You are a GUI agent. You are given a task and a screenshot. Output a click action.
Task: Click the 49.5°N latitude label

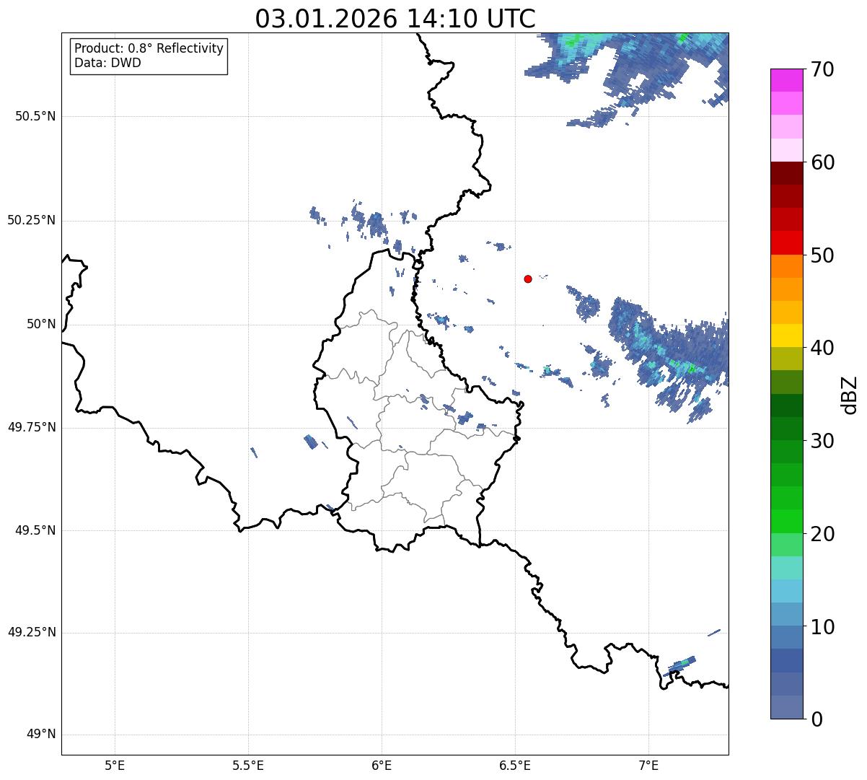[x=35, y=530]
